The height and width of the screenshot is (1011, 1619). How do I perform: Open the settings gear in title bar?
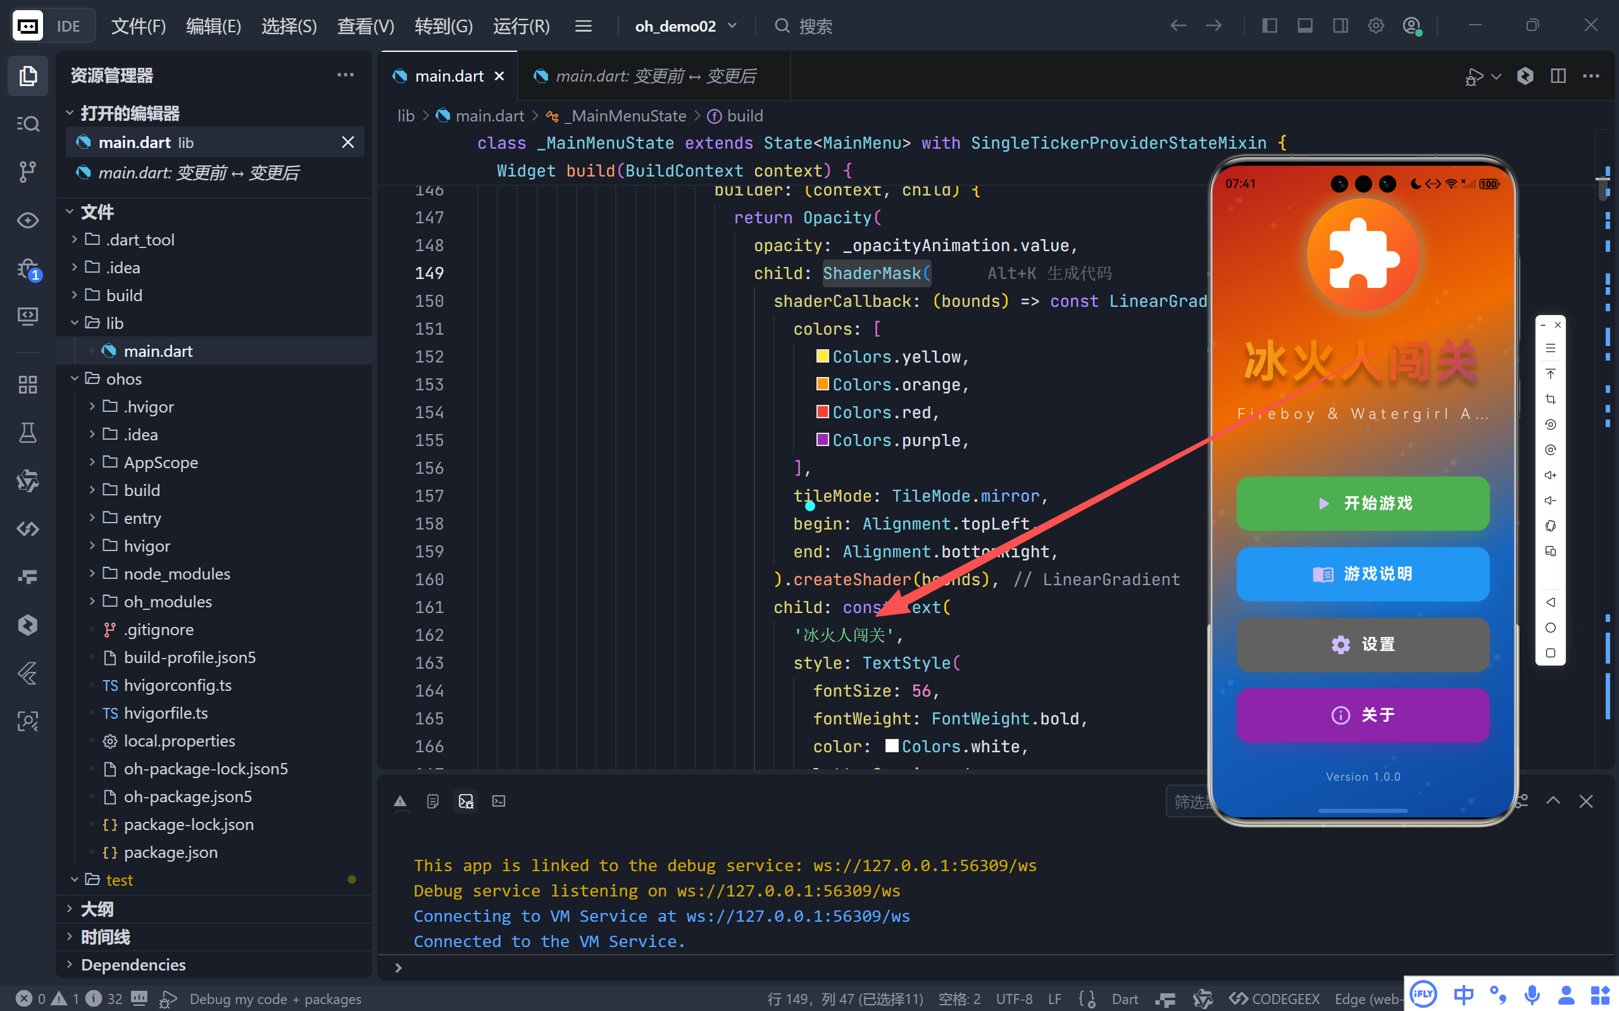1375,26
